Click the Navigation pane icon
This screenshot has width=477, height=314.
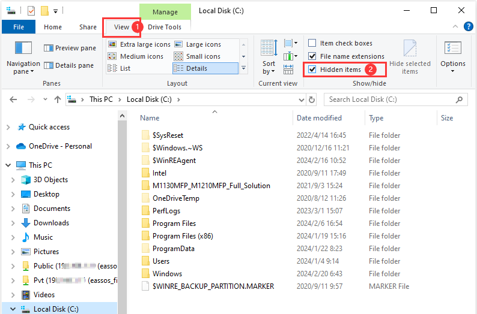tap(23, 49)
